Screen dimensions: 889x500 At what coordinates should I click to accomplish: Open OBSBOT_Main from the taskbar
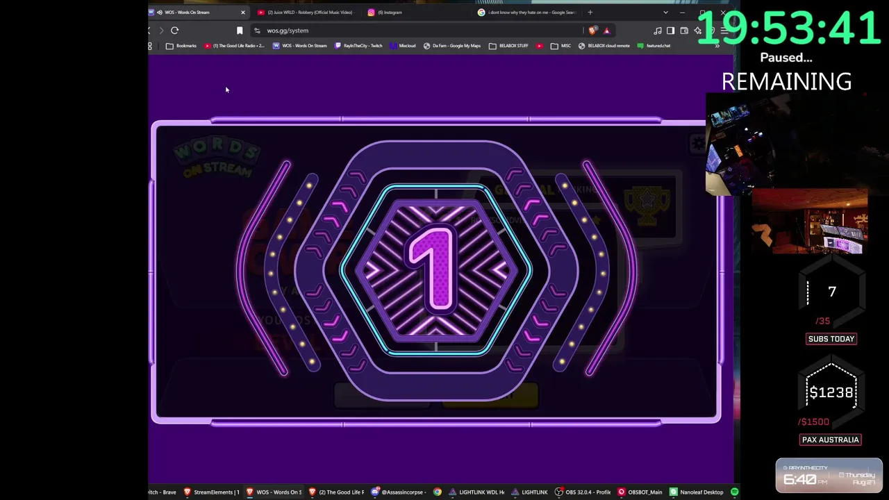pyautogui.click(x=640, y=492)
